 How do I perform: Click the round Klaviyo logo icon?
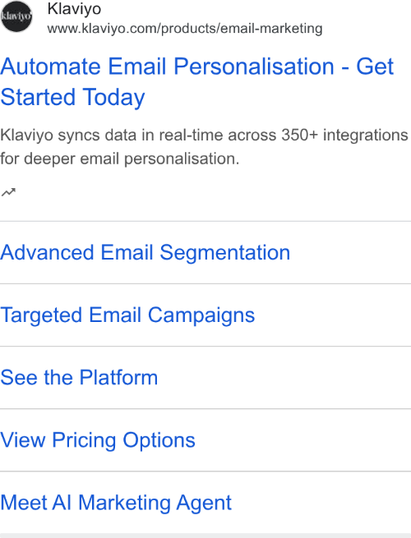coord(16,16)
